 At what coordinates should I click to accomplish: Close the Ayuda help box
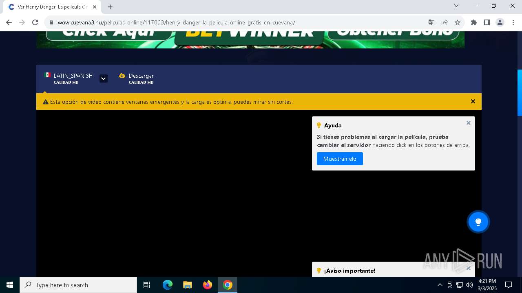tap(469, 123)
